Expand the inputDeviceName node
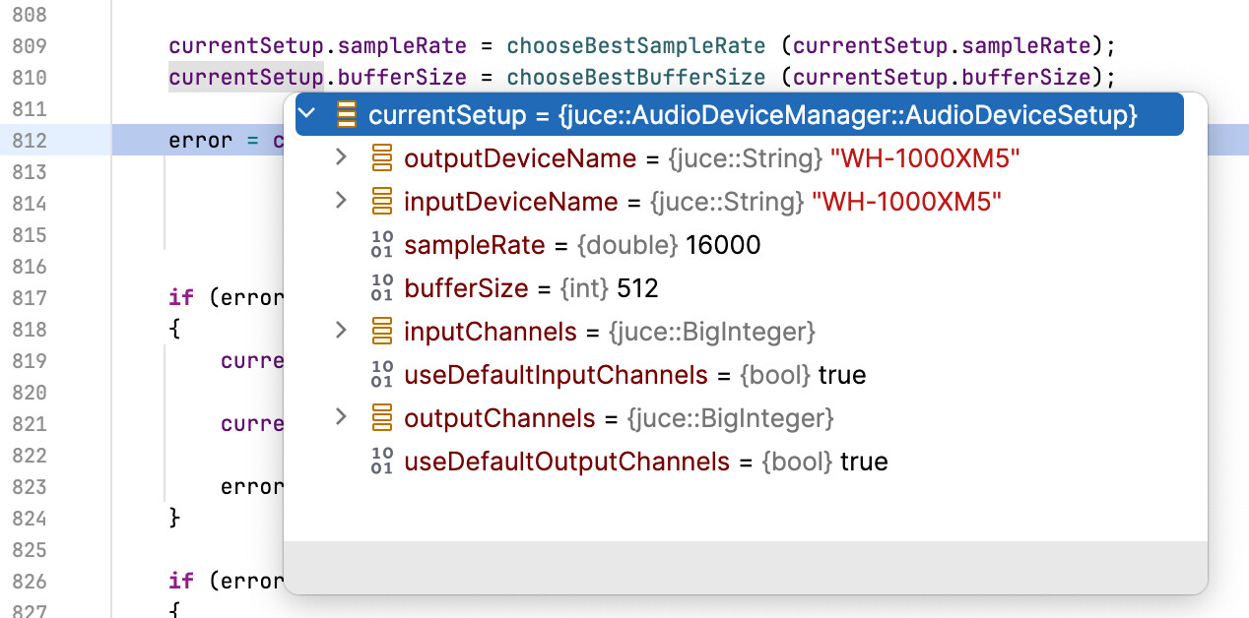Screen dimensions: 1249x618 341,201
